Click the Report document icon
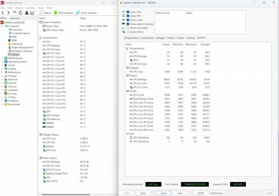The image size is (279, 196). [41, 13]
